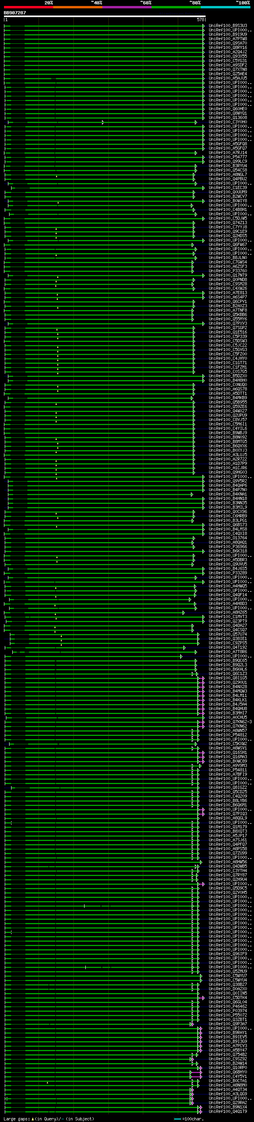Select the query name BB907287
The image size is (254, 1122).
[x=15, y=13]
